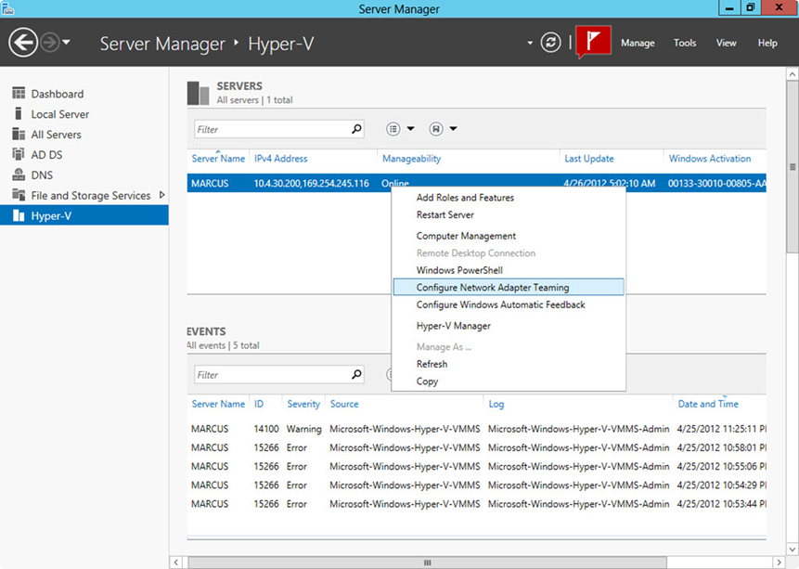Screen dimensions: 799x569
Task: Select the error event dated 10:58:01
Action: tap(476, 447)
